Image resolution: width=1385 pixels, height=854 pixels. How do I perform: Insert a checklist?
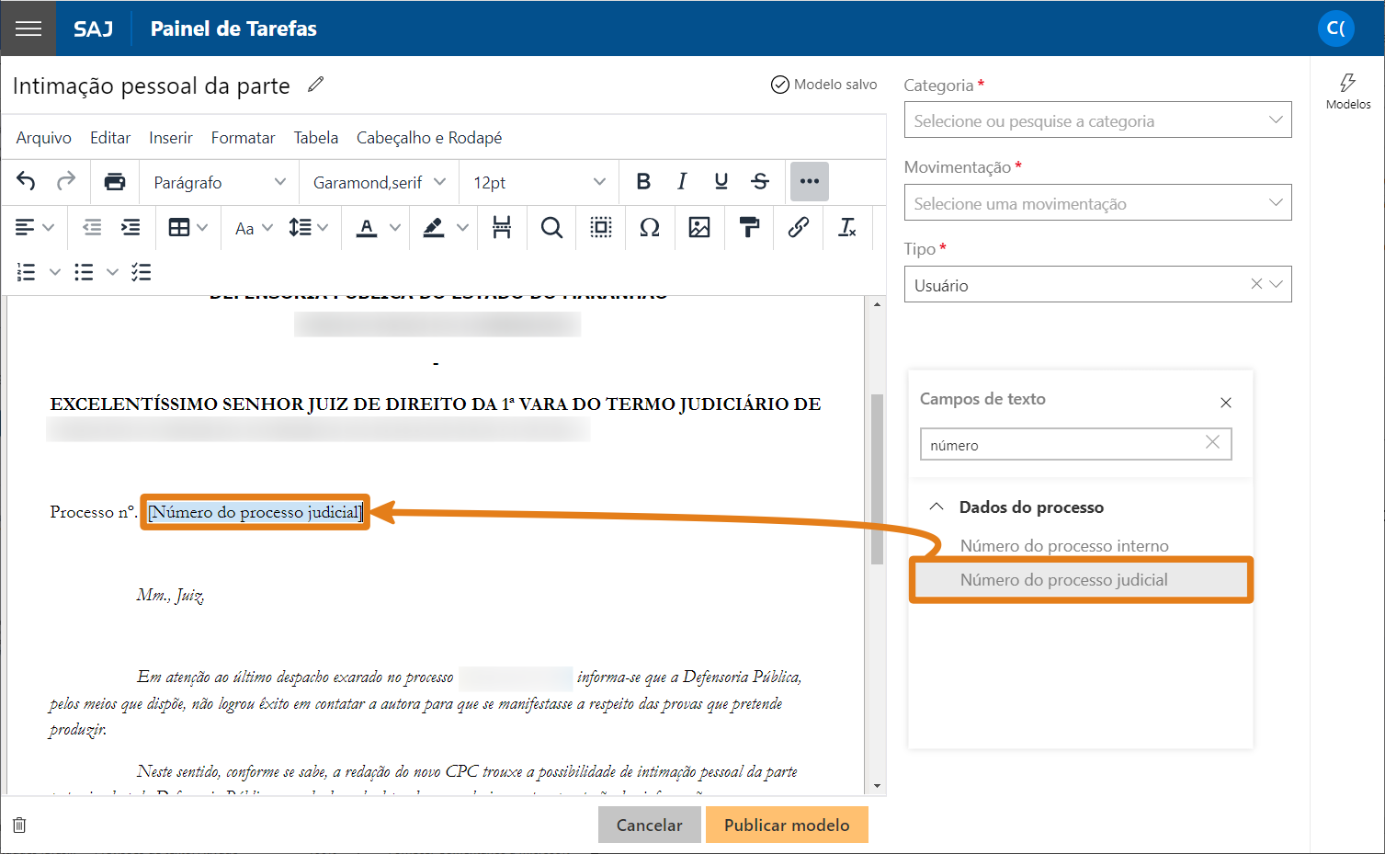(x=141, y=272)
